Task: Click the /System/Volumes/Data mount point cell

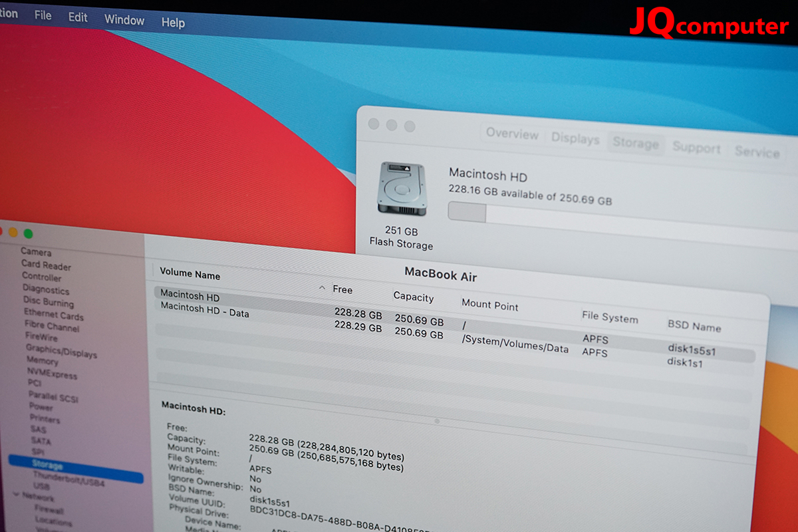Action: point(515,343)
